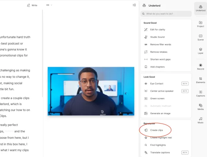Click the Studio Sound microphone icon
This screenshot has width=207, height=157.
pyautogui.click(x=146, y=37)
